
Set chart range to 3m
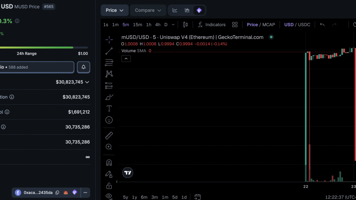tap(155, 197)
